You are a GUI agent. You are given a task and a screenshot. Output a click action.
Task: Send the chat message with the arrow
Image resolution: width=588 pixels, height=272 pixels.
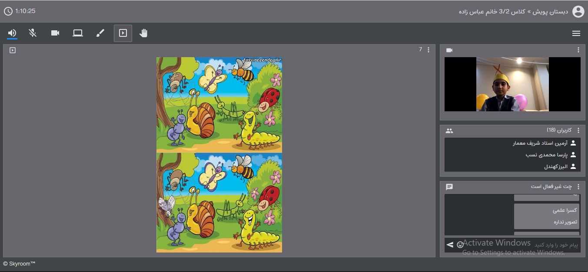[x=450, y=245]
